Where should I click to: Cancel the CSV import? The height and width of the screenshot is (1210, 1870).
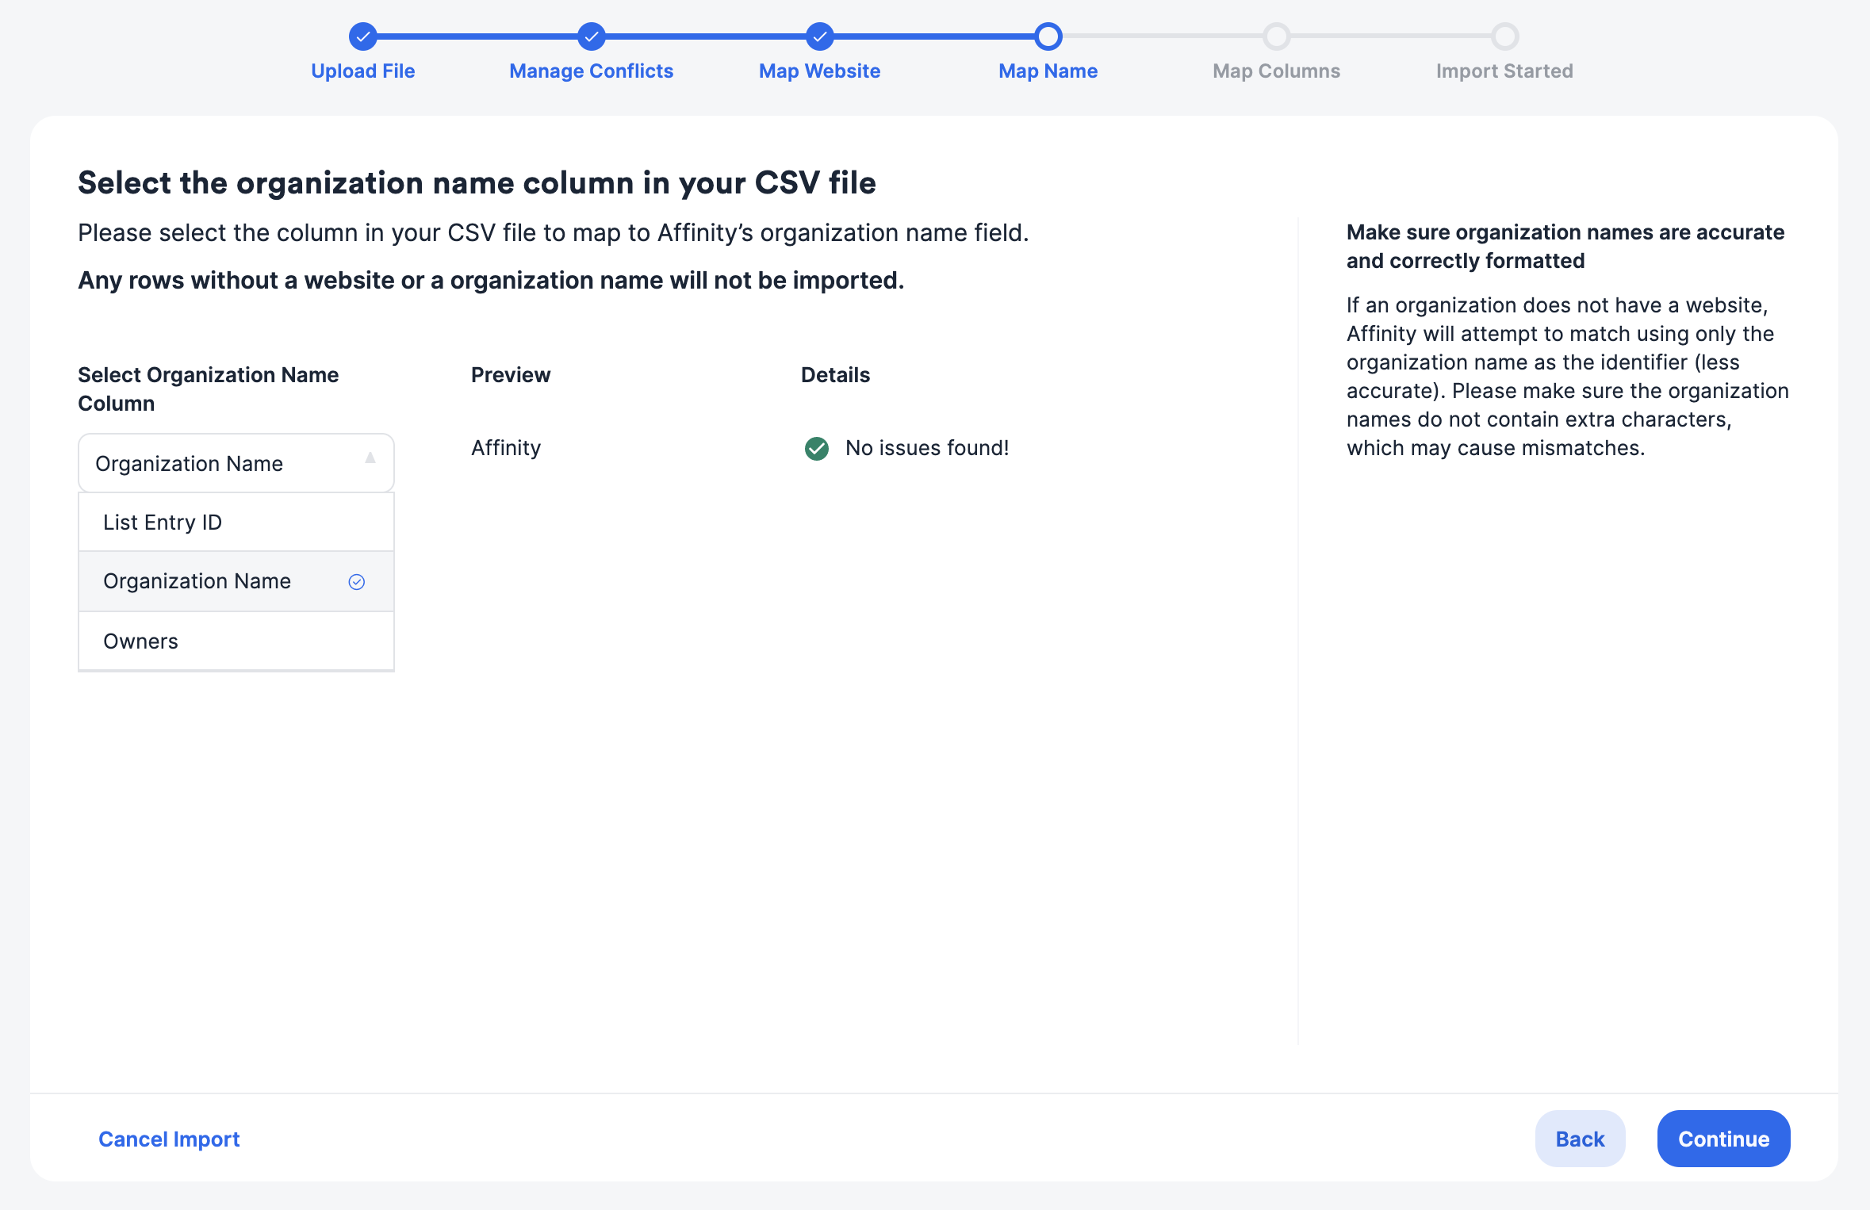(x=168, y=1139)
